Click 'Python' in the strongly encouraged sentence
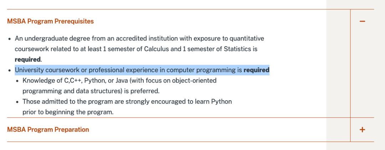The width and height of the screenshot is (385, 150). [x=221, y=102]
